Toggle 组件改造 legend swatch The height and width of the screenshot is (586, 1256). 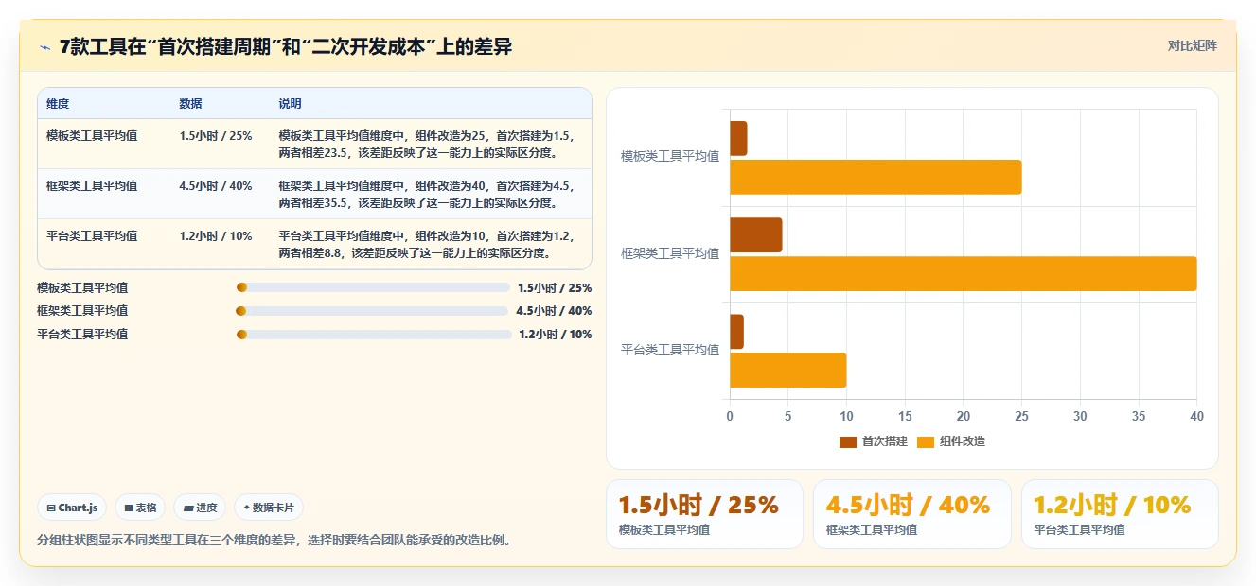(x=926, y=441)
